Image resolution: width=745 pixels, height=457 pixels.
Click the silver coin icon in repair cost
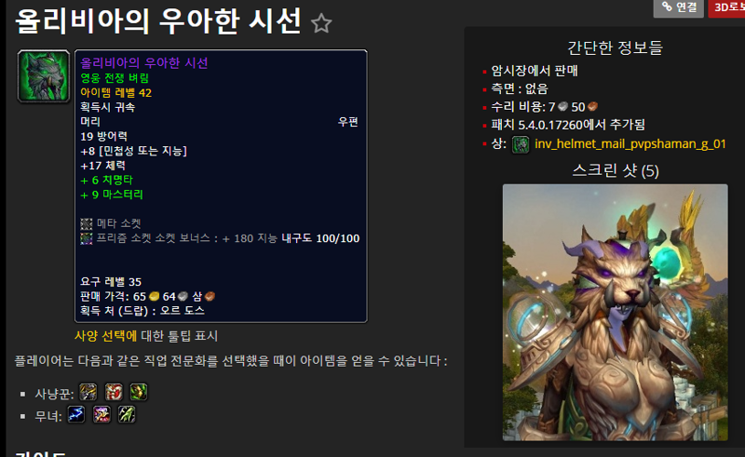[x=563, y=107]
